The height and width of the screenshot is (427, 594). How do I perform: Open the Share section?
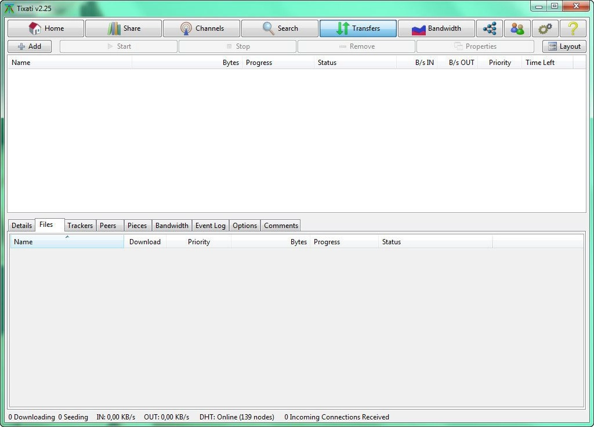(x=124, y=28)
